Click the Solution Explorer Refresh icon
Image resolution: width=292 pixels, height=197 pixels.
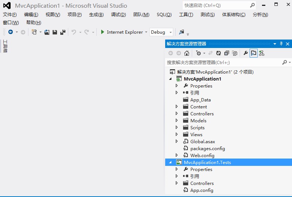pyautogui.click(x=219, y=53)
